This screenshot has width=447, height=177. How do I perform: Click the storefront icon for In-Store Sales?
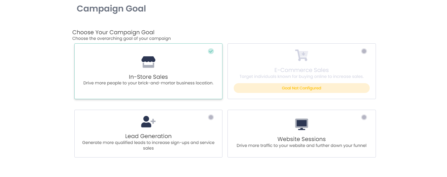click(148, 62)
